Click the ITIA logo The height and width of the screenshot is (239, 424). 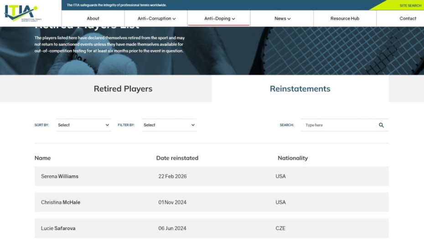pos(21,13)
